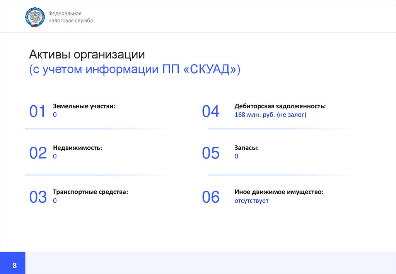Click the '0' value under 'Транспортные средства:'
396x274 pixels.
tap(55, 201)
